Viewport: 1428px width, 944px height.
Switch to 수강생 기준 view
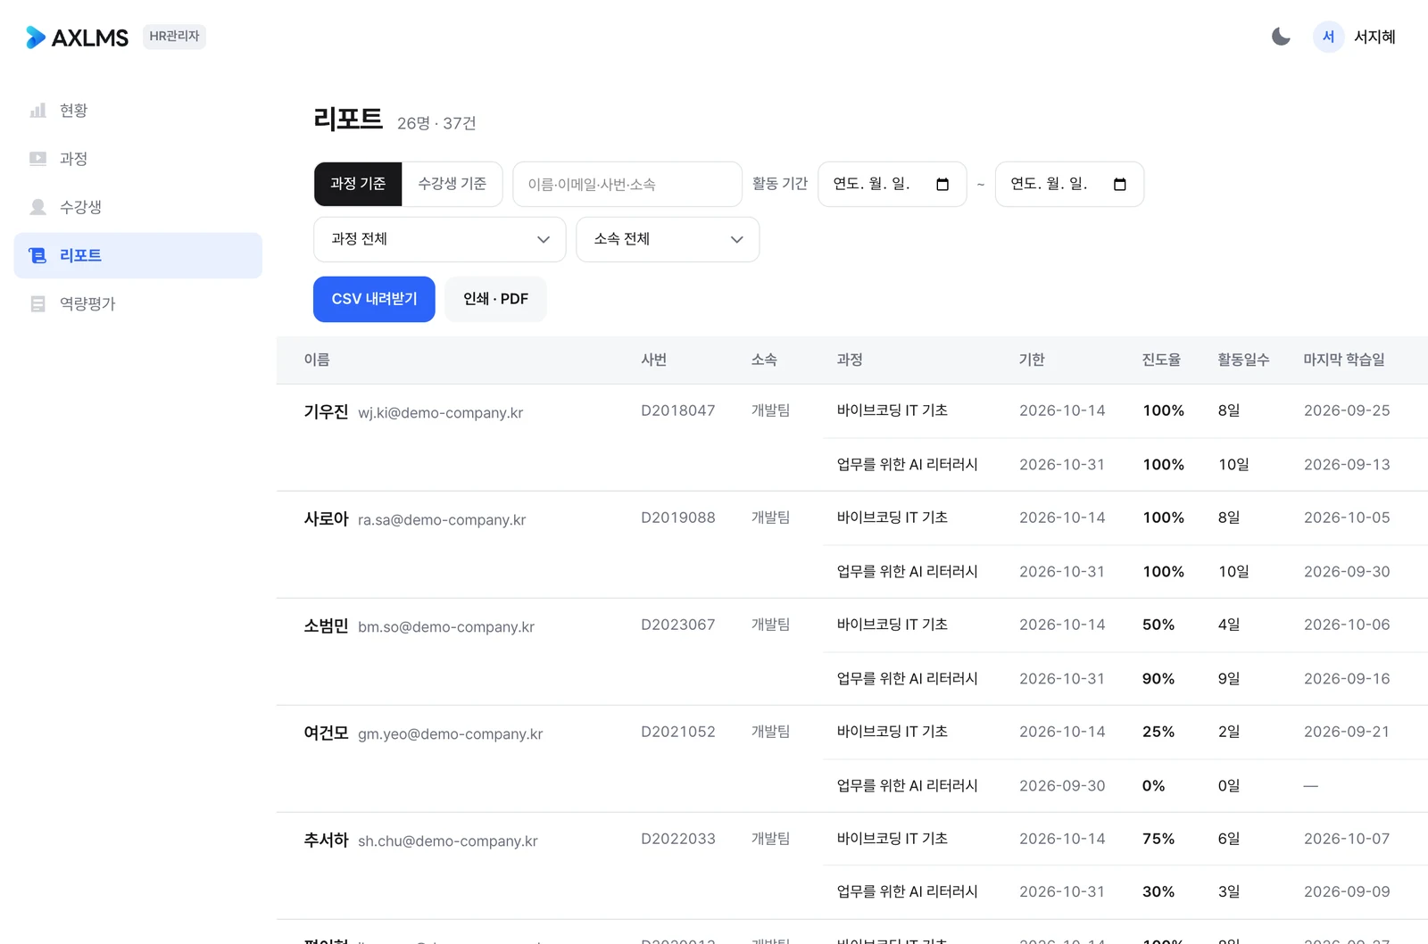point(452,184)
